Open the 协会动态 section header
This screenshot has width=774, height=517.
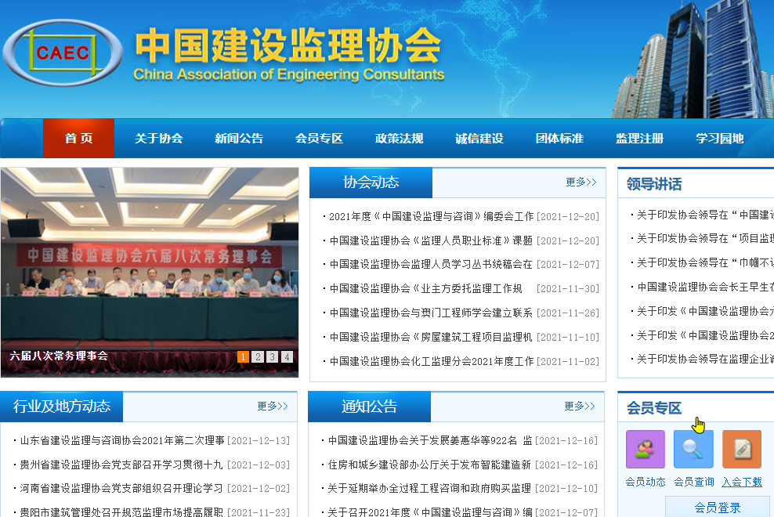(x=371, y=183)
